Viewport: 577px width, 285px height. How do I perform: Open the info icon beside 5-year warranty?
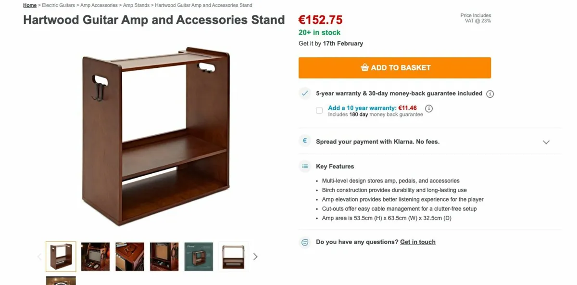(x=490, y=93)
